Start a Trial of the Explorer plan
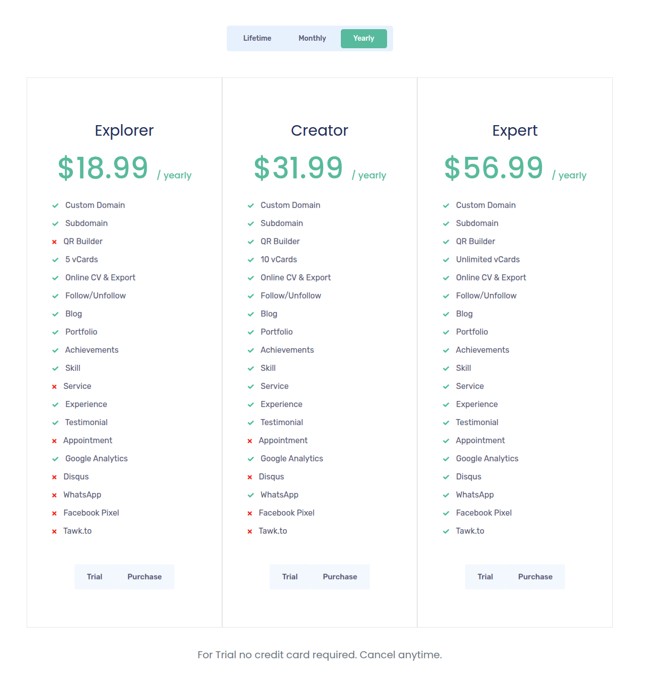 coord(95,576)
